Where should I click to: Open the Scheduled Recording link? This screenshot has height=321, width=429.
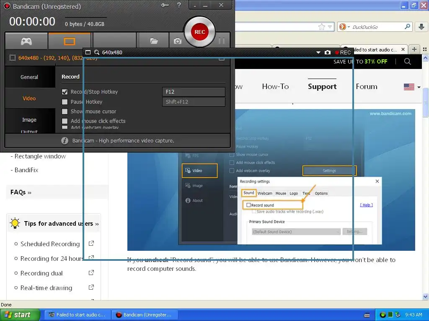coord(50,244)
